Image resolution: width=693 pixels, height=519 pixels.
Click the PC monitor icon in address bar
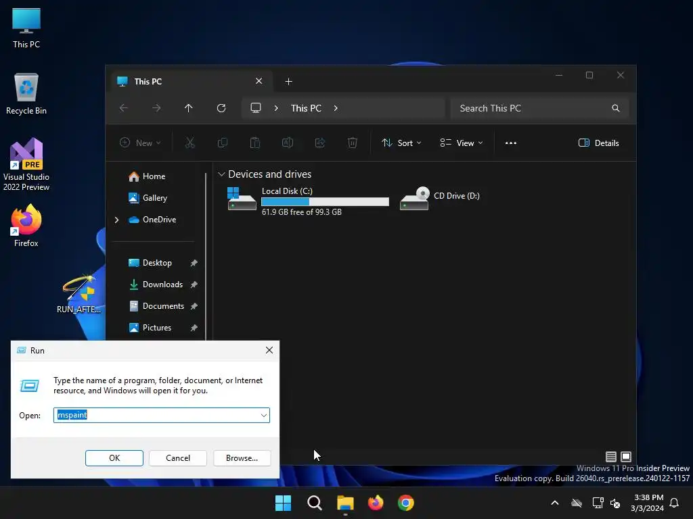coord(255,108)
